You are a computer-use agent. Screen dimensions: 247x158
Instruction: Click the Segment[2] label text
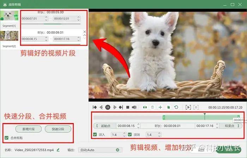pyautogui.click(x=9, y=46)
